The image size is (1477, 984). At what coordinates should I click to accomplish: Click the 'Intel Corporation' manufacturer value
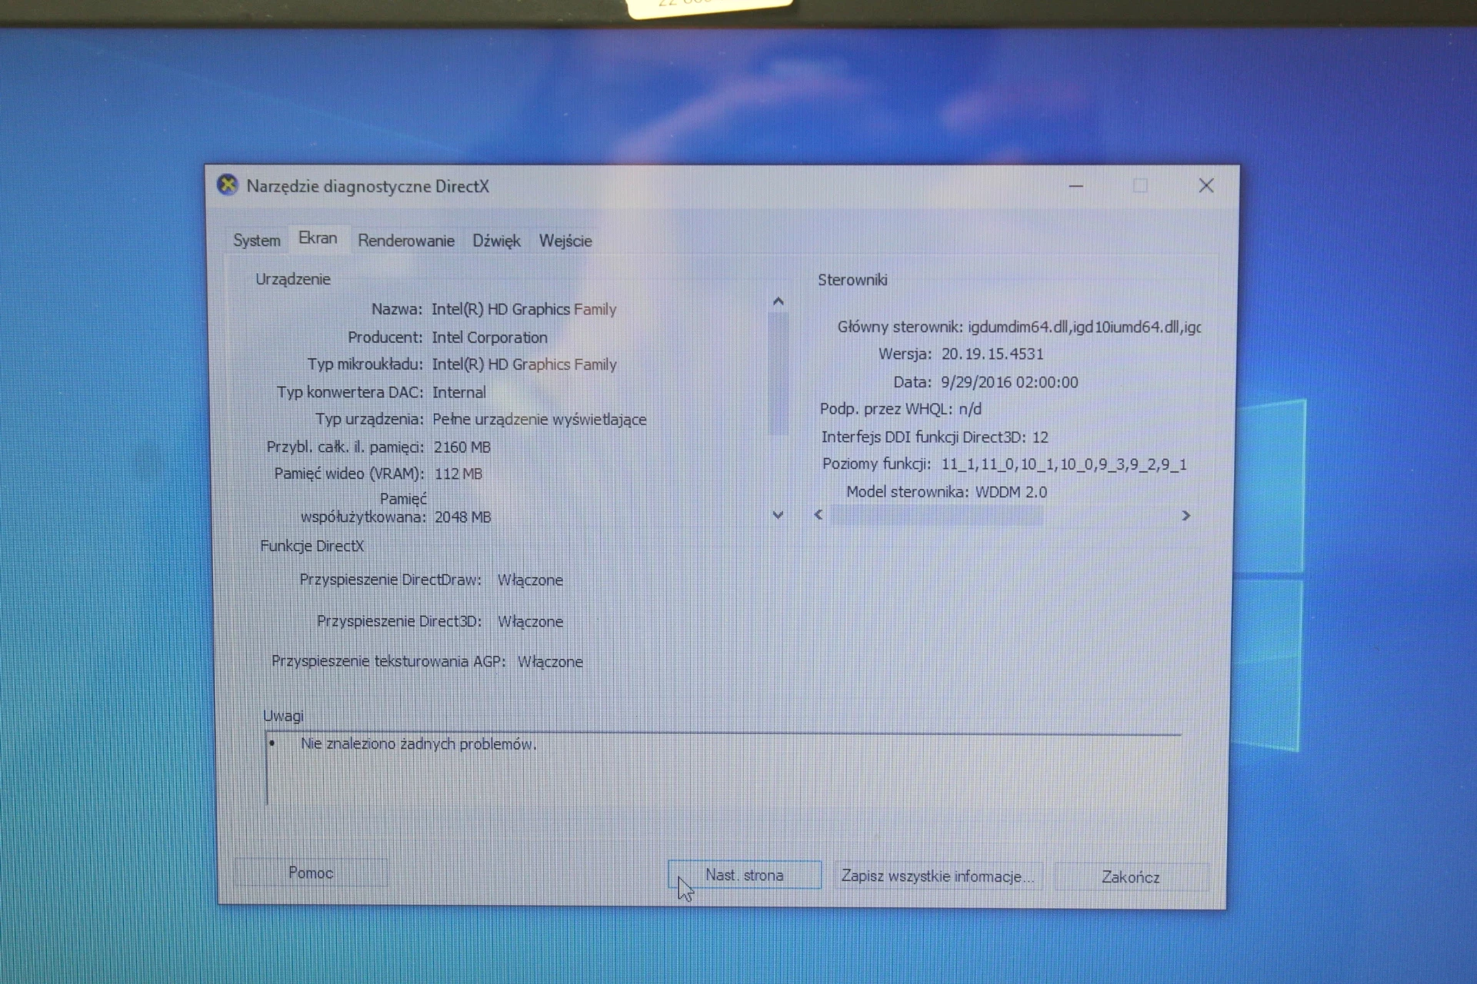tap(490, 337)
